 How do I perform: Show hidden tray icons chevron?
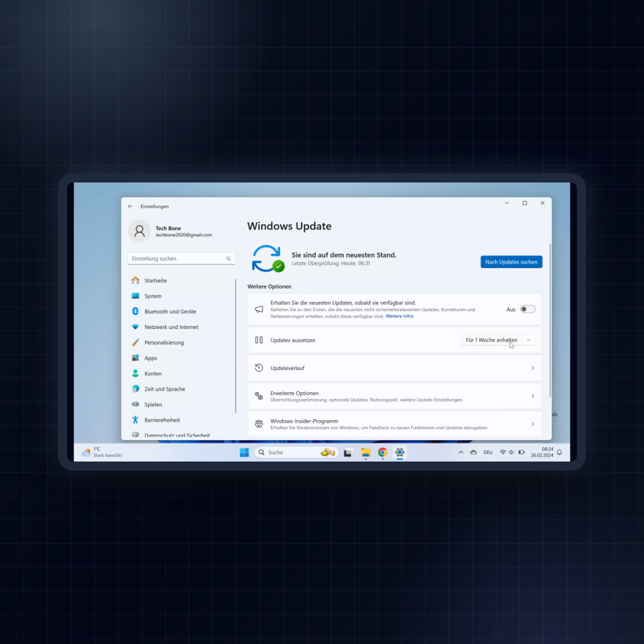coord(461,452)
